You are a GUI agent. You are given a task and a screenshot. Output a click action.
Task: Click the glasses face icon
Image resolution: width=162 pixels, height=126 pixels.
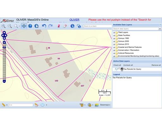pyautogui.click(x=81, y=105)
